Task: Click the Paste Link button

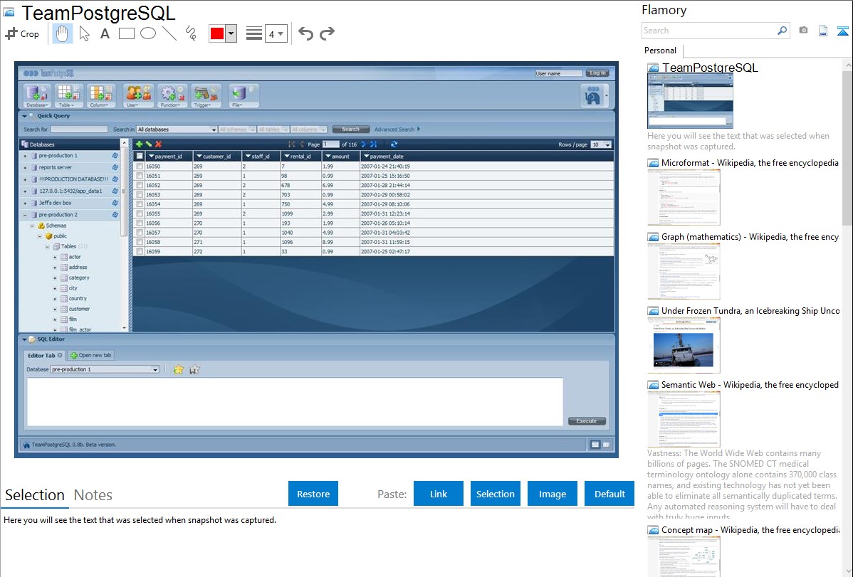Action: (x=439, y=494)
